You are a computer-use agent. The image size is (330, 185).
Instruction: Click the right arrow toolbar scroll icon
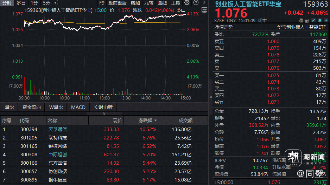204,3
